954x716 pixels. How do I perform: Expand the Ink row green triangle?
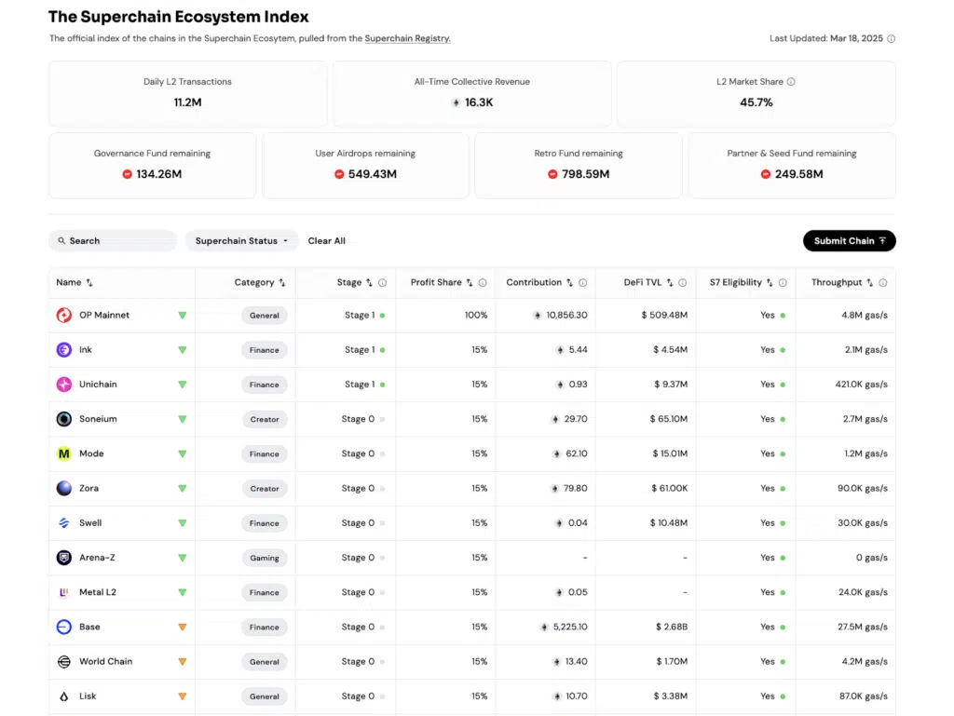(182, 350)
